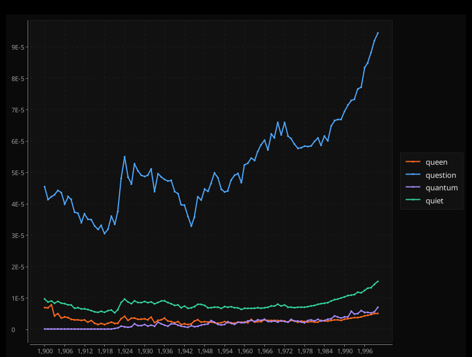The image size is (472, 357).
Task: Click the orange queen legend marker
Action: [x=413, y=162]
